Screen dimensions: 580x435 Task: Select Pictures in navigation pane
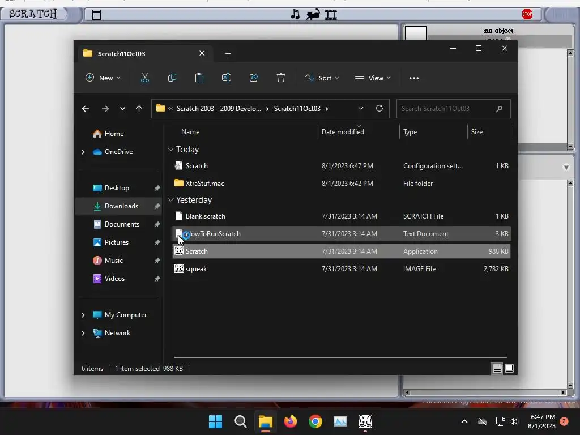pos(118,242)
